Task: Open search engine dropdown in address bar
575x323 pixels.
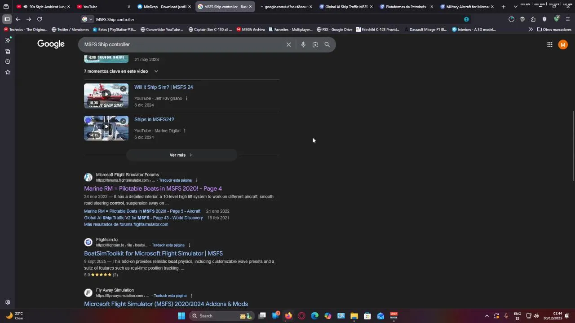Action: 87,19
